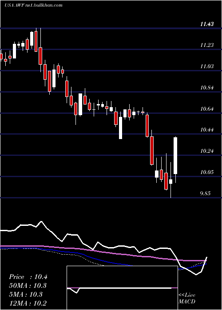This screenshot has height=310, width=222.
Task: Click the 5MA : 10.3 readout
Action: (26, 294)
